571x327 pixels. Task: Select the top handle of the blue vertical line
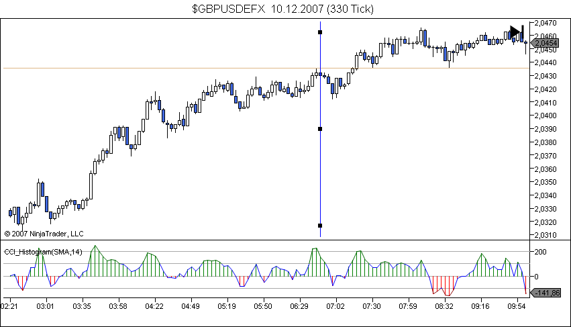[x=320, y=32]
